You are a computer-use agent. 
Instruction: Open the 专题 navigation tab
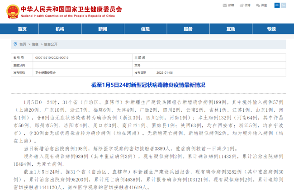pyautogui.click(x=271, y=29)
